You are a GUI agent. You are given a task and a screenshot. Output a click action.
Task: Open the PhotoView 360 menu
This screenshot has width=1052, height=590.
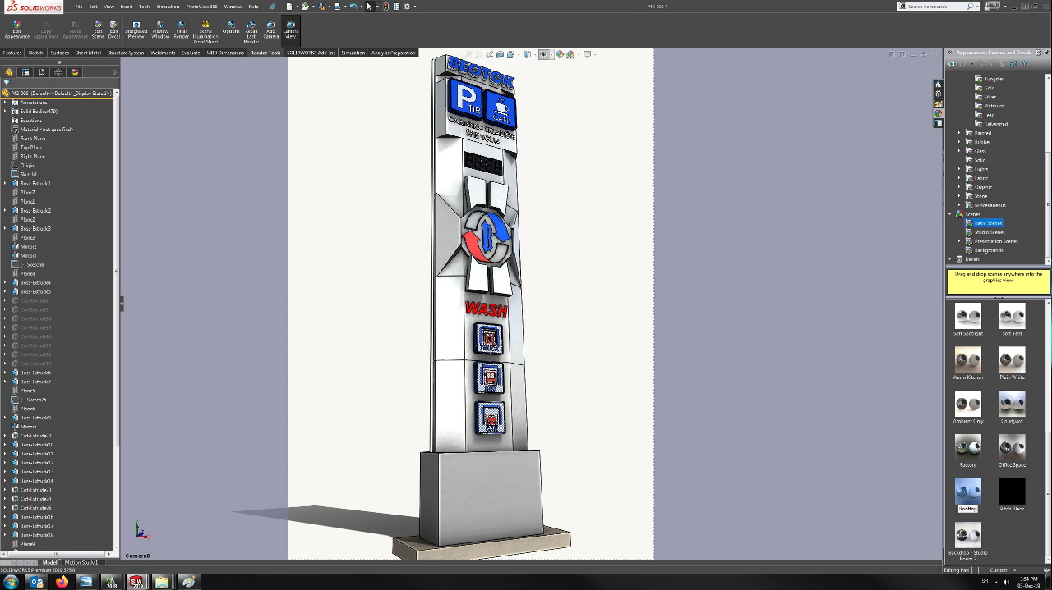coord(201,7)
